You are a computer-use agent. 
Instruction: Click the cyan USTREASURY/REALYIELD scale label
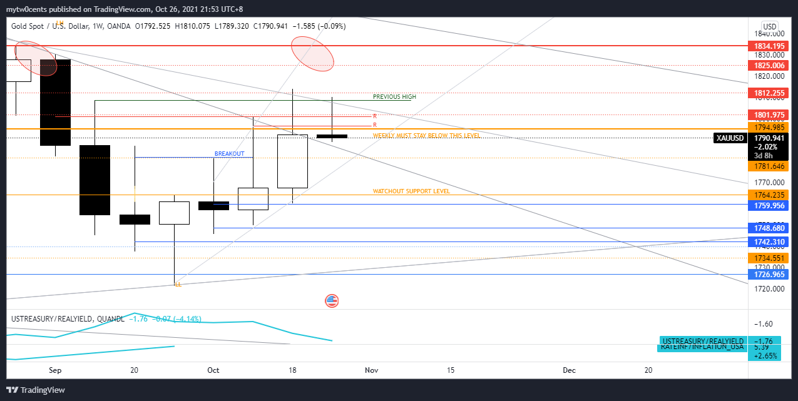tap(703, 340)
